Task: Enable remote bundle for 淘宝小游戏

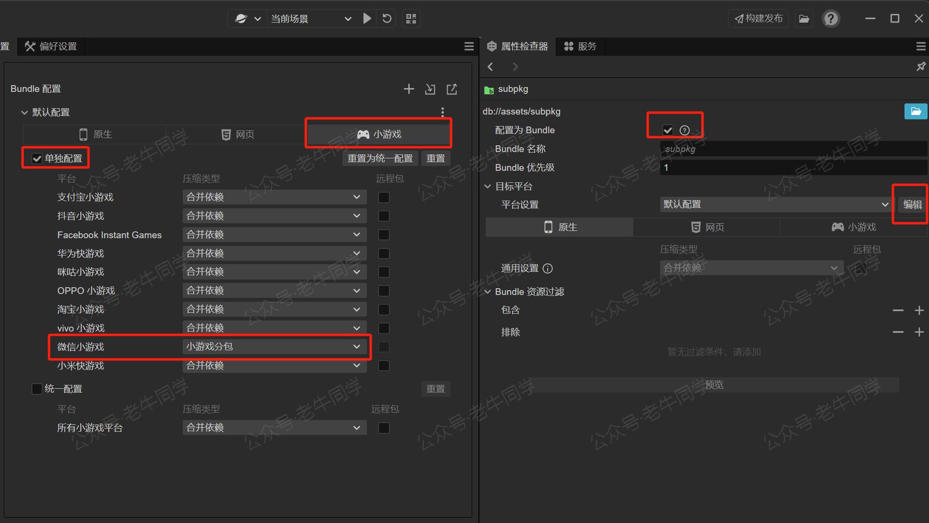Action: (x=384, y=309)
